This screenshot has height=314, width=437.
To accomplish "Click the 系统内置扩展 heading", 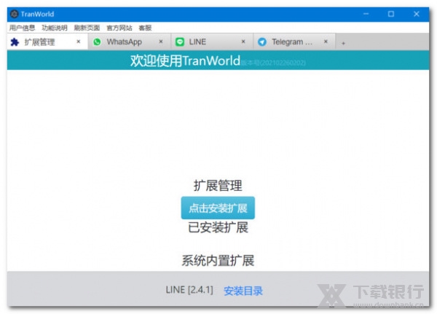I will (218, 261).
